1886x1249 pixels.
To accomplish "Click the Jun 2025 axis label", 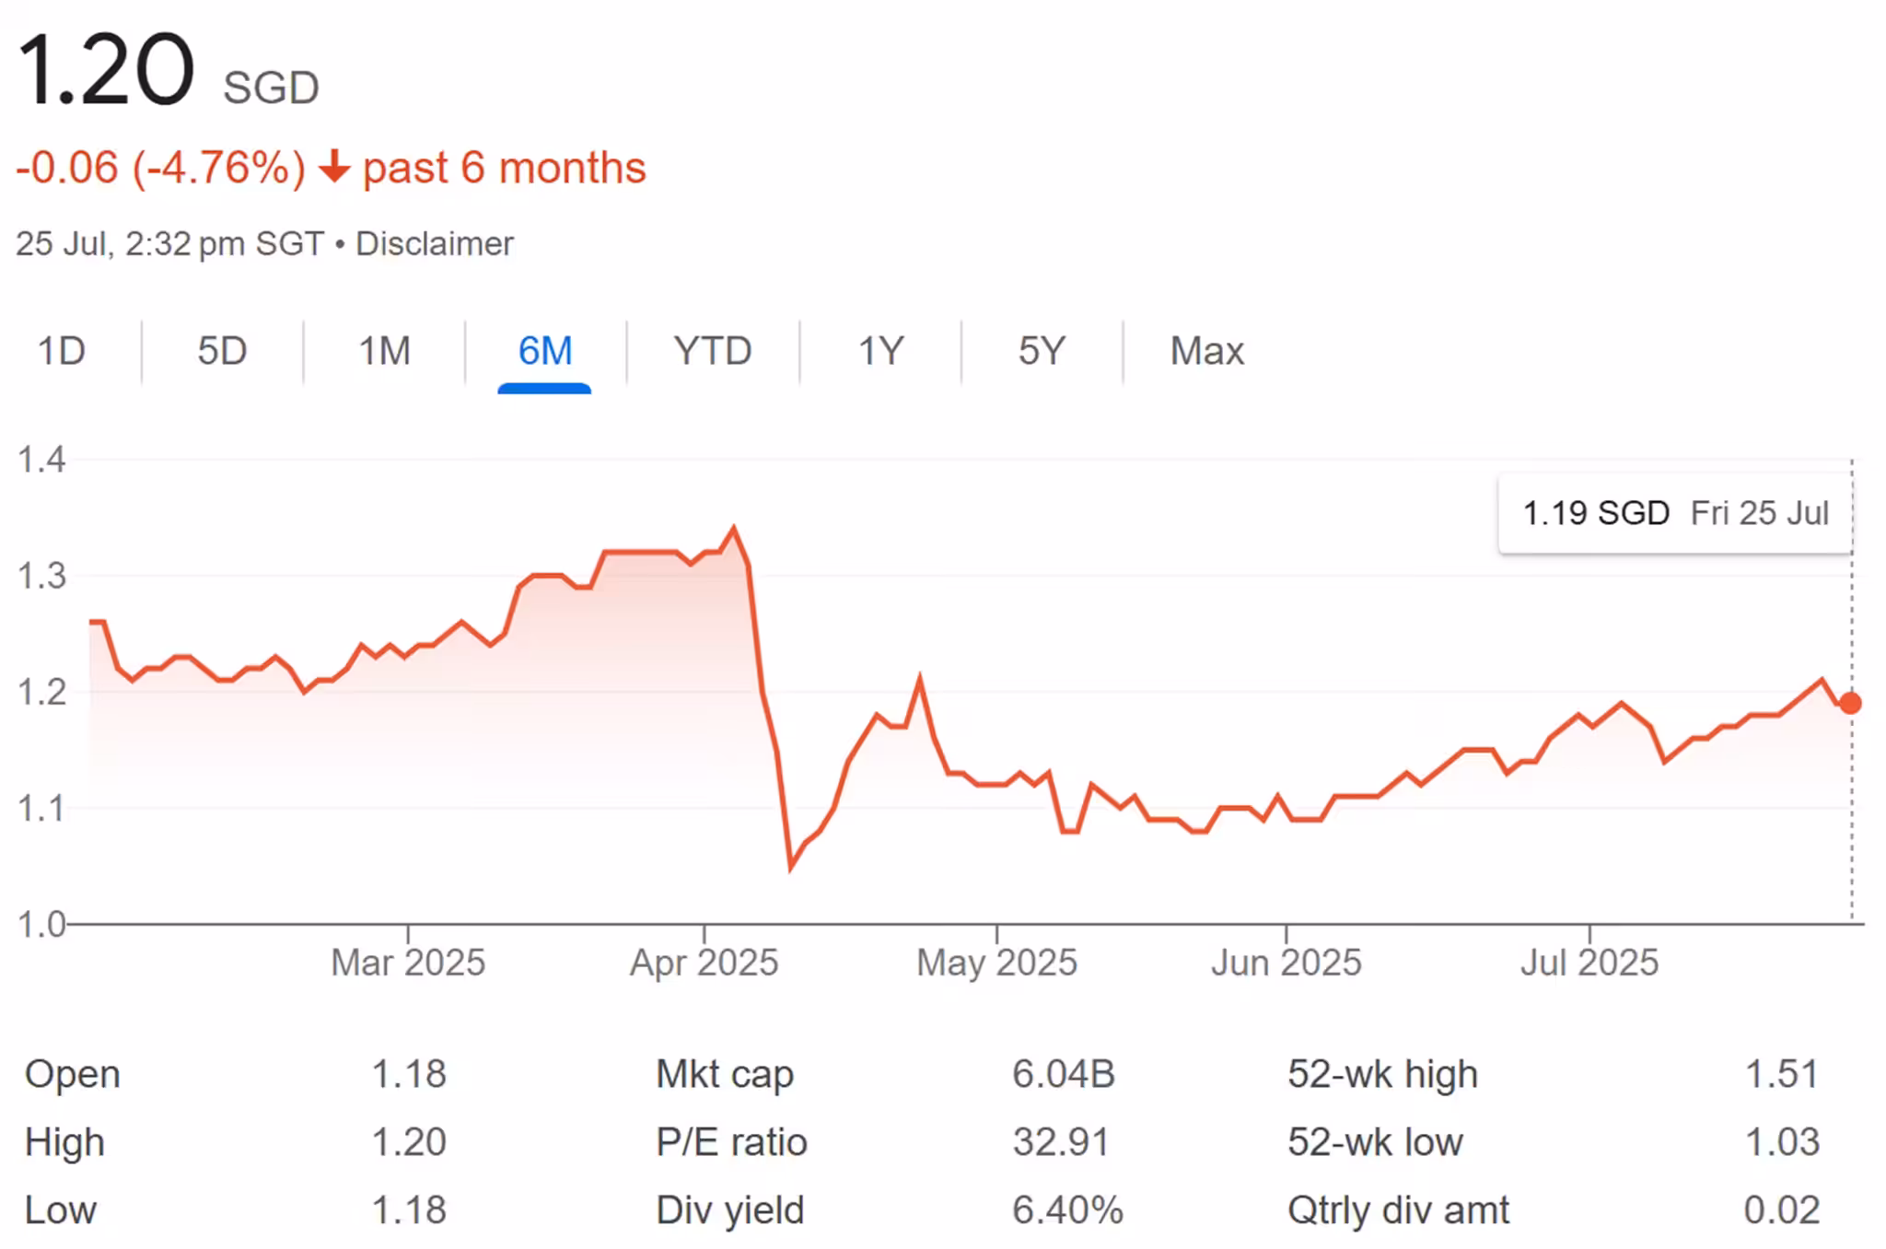I will pos(1286,963).
